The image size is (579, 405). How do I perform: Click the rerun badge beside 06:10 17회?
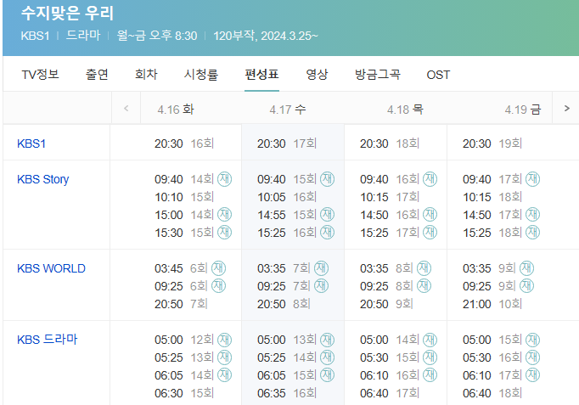click(532, 375)
